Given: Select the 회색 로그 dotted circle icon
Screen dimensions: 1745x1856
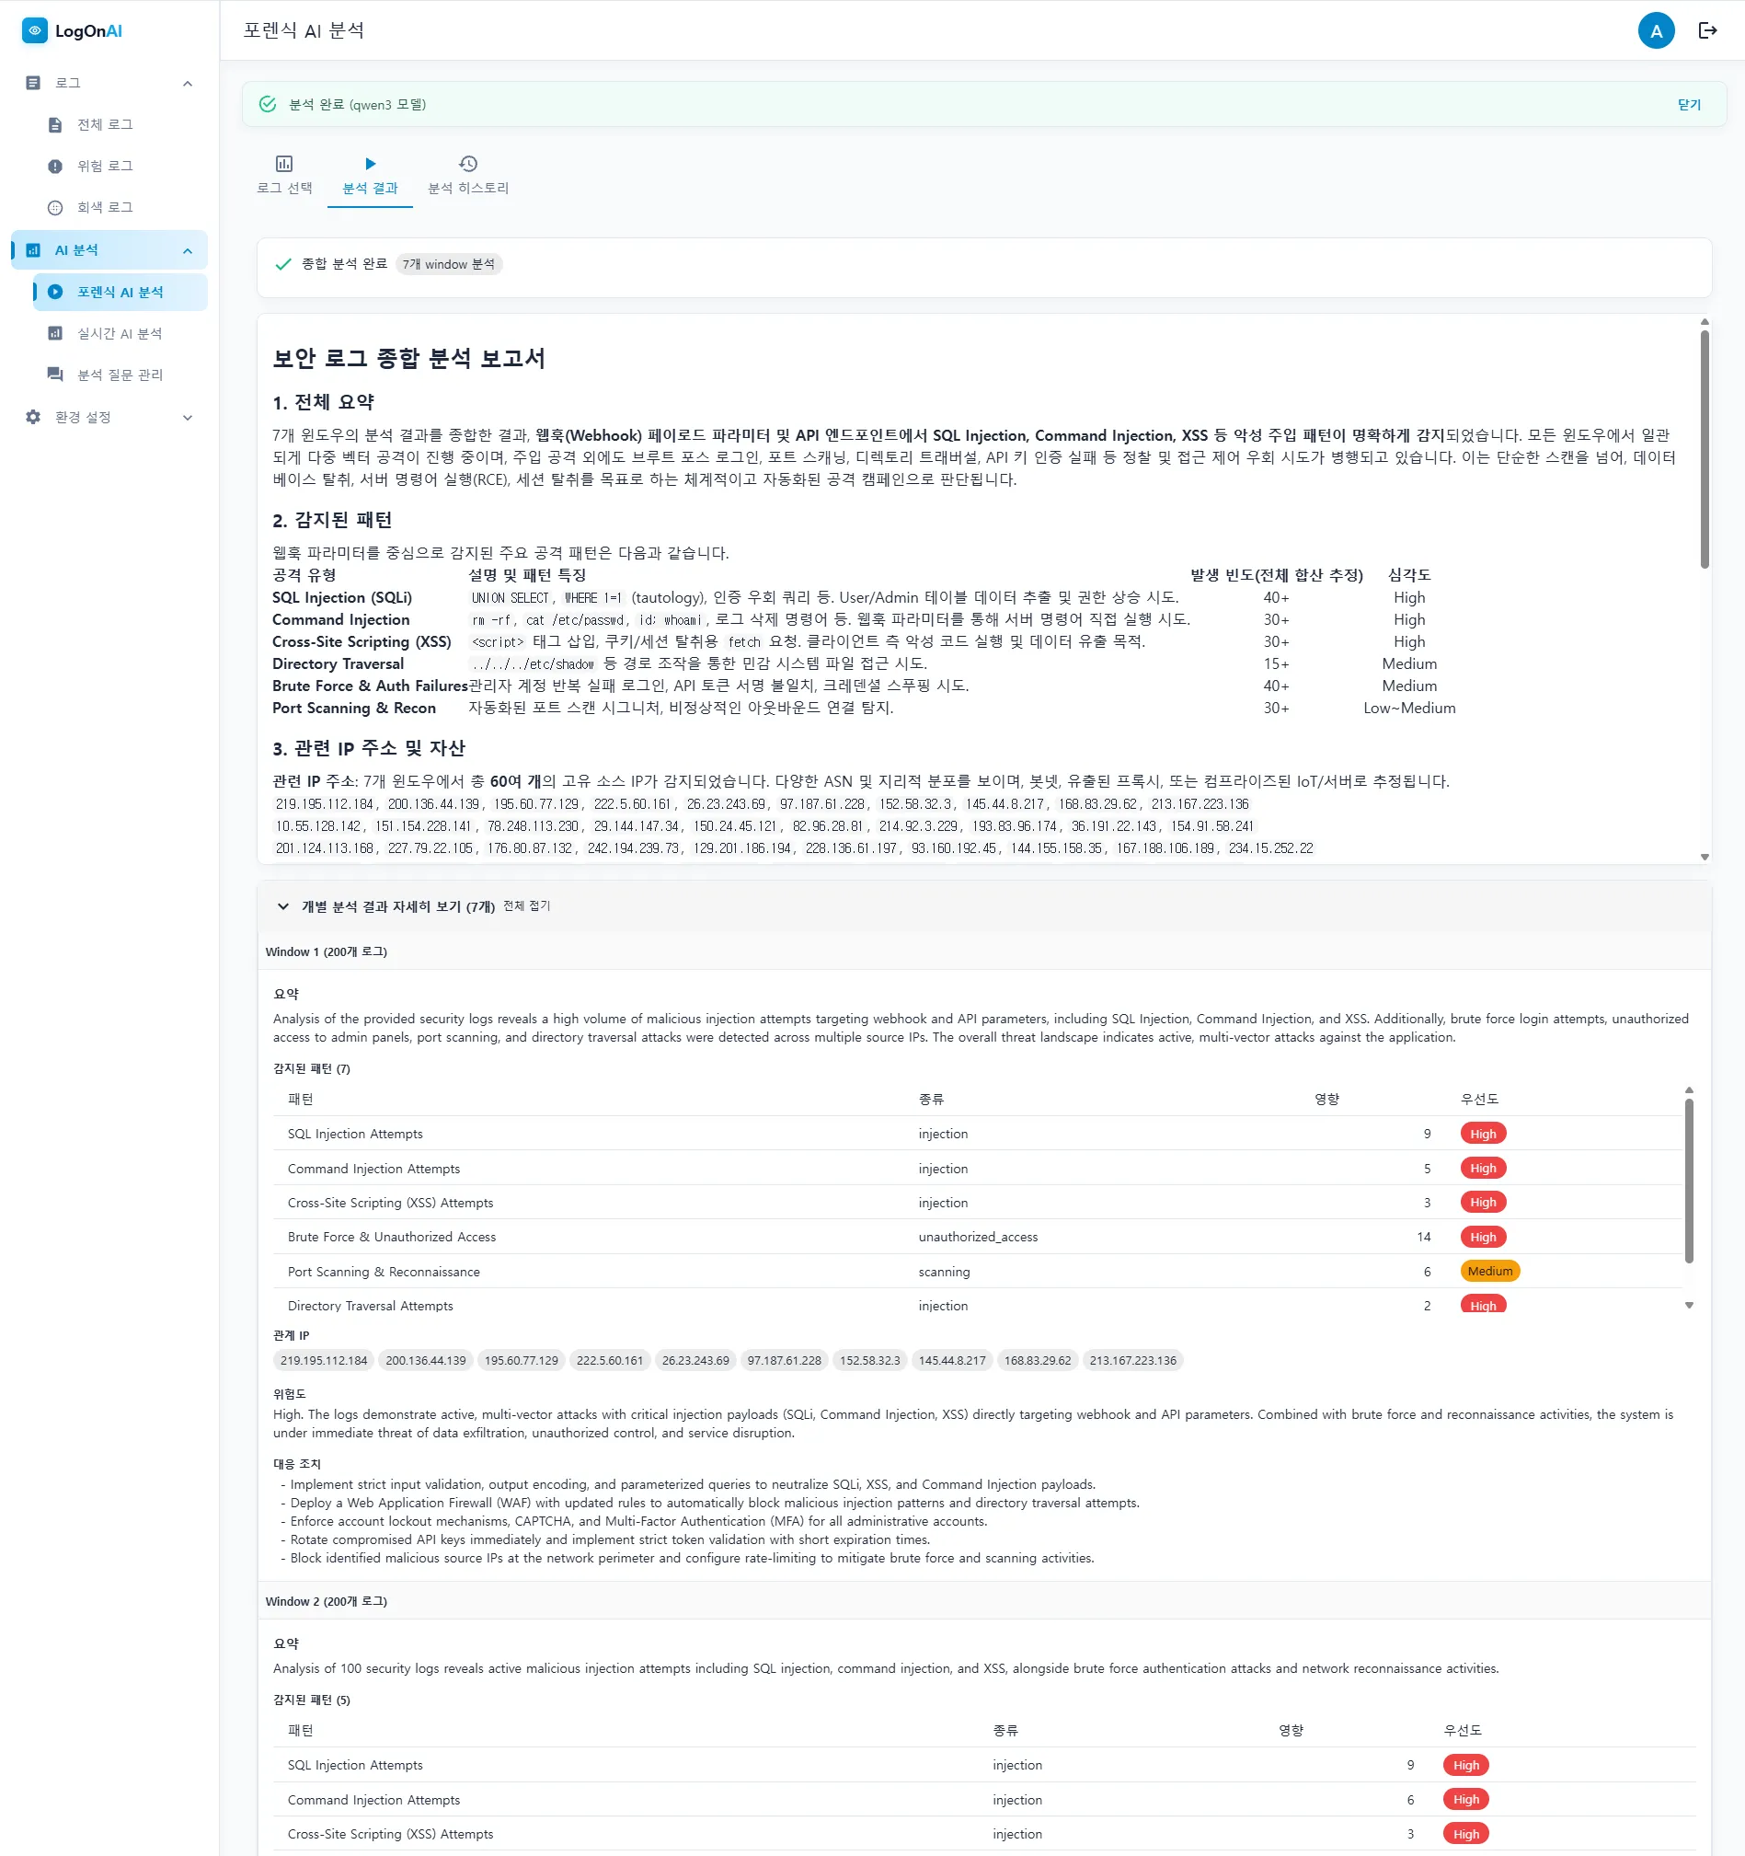Looking at the screenshot, I should (55, 208).
